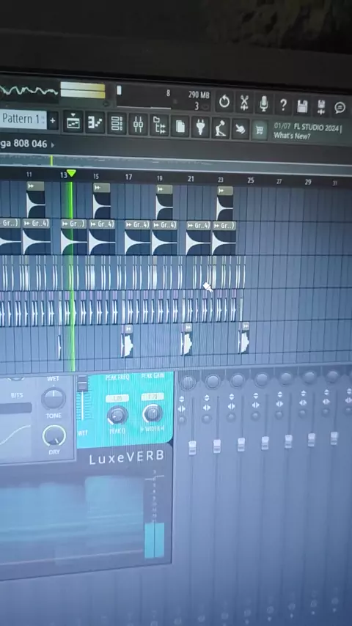Open FL STUDIO 2024 What's New link
The height and width of the screenshot is (626, 352).
[x=308, y=131]
